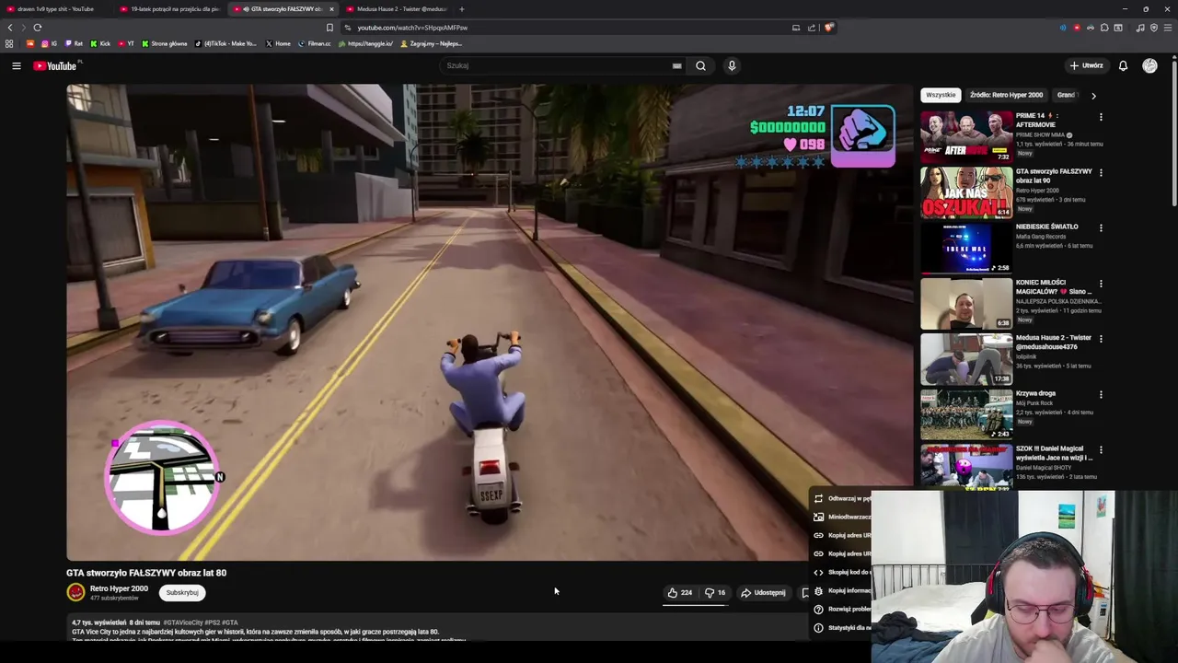Open options for PRIME 14 video
This screenshot has height=663, width=1178.
(1101, 117)
